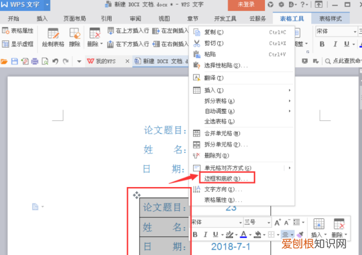Open the 审阅 ribbon tab
Image resolution: width=362 pixels, height=255 pixels.
pyautogui.click(x=135, y=19)
